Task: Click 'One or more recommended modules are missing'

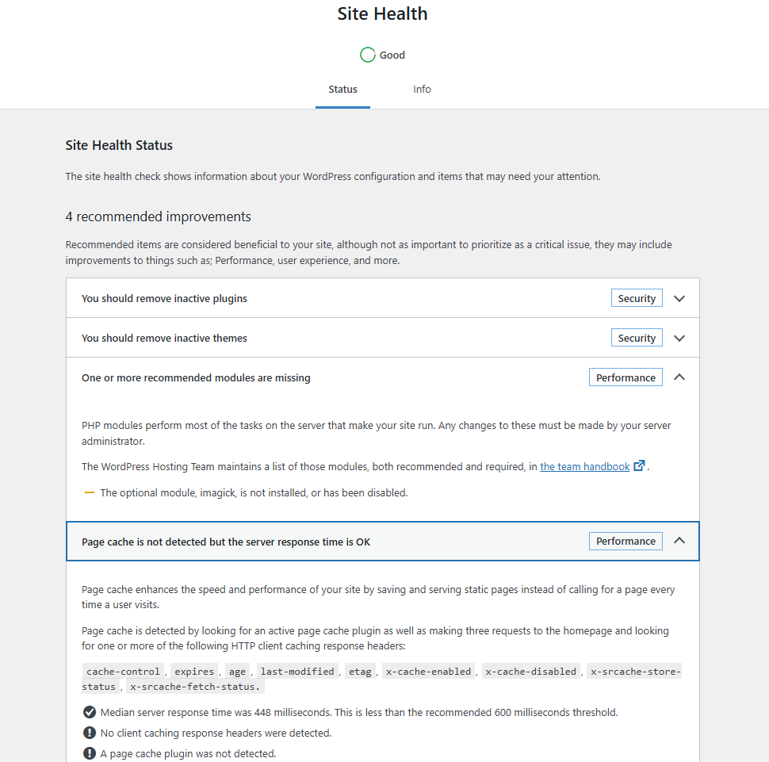Action: click(196, 378)
